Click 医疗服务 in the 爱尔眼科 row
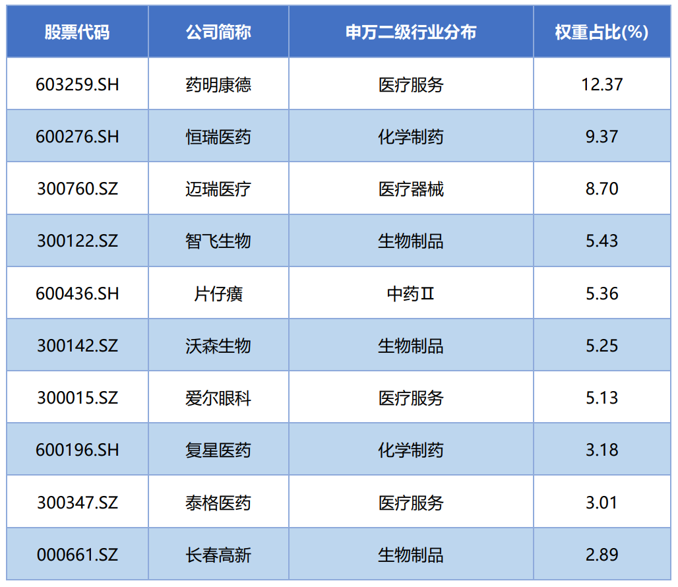The image size is (678, 587). 411,398
